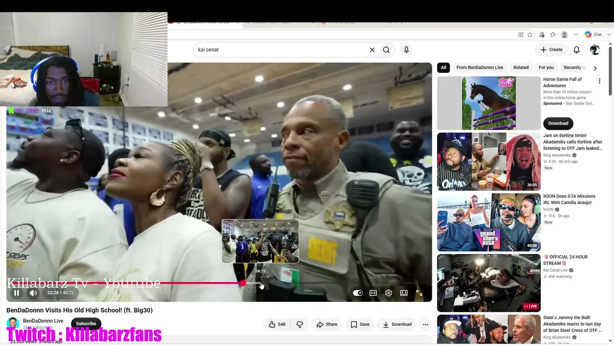Visit the Kai Cenat Live channel link
This screenshot has height=345, width=614.
tap(555, 270)
